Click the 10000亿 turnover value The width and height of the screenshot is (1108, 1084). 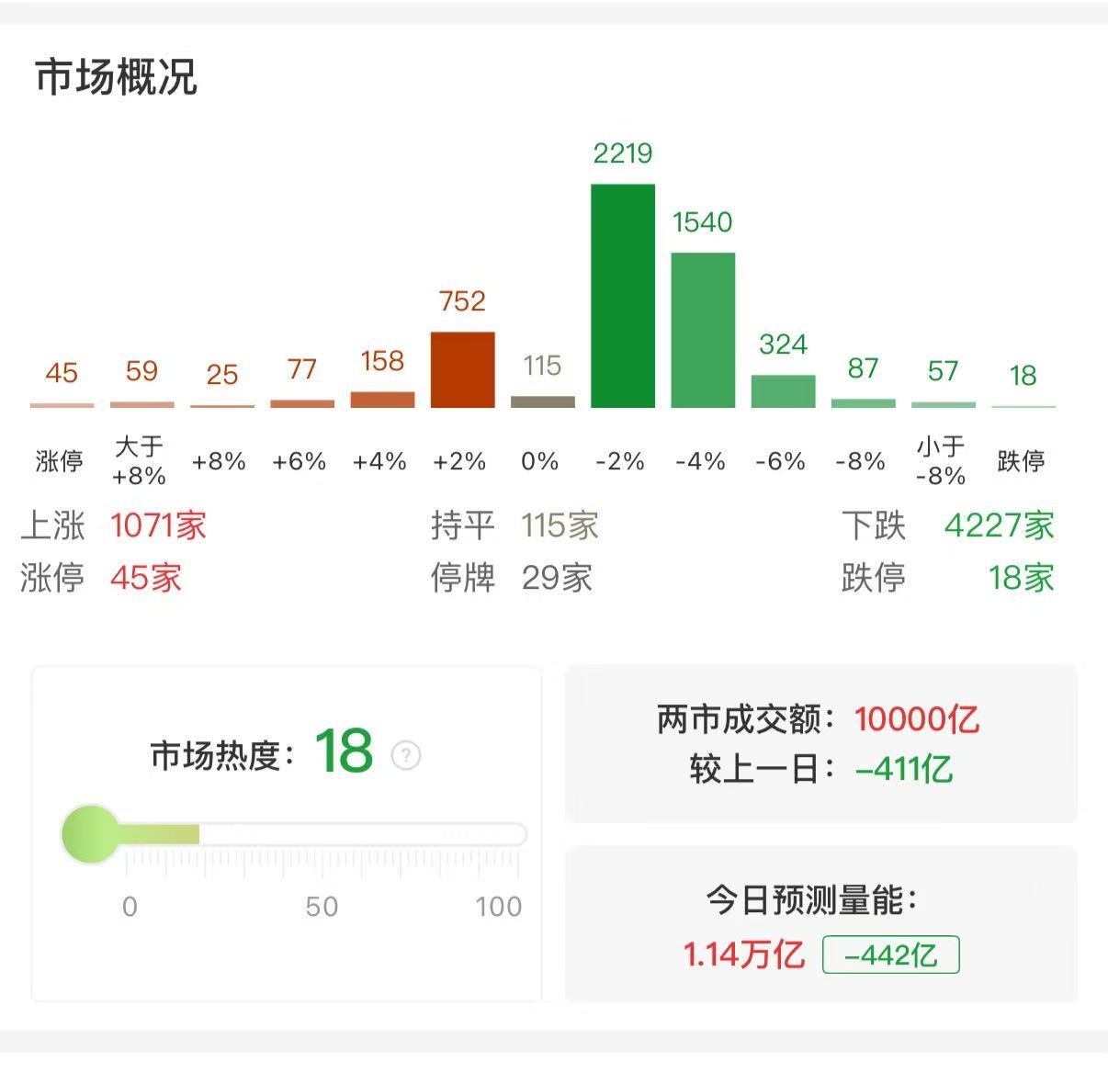click(917, 718)
